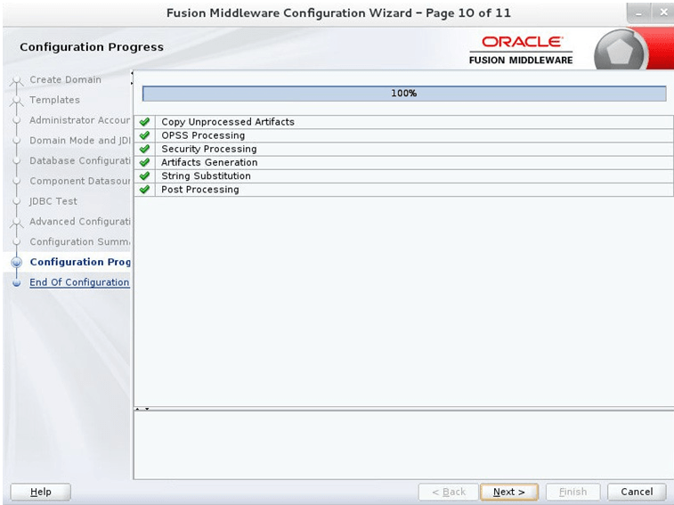Click the Artifacts Generation row text
The width and height of the screenshot is (674, 505).
click(x=209, y=163)
